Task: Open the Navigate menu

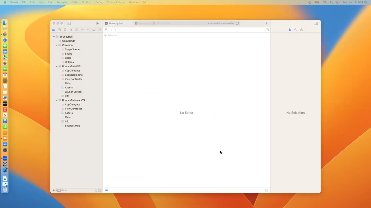Action: tap(62, 2)
